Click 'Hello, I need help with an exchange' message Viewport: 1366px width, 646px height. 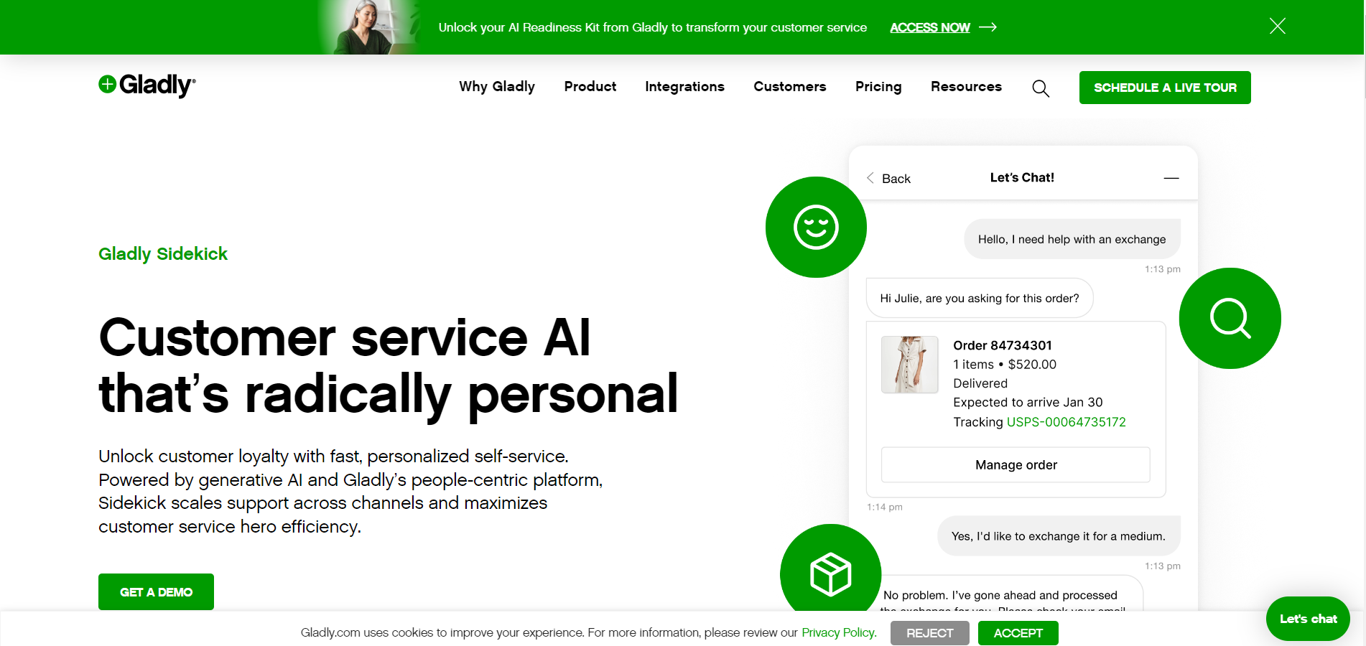point(1072,239)
